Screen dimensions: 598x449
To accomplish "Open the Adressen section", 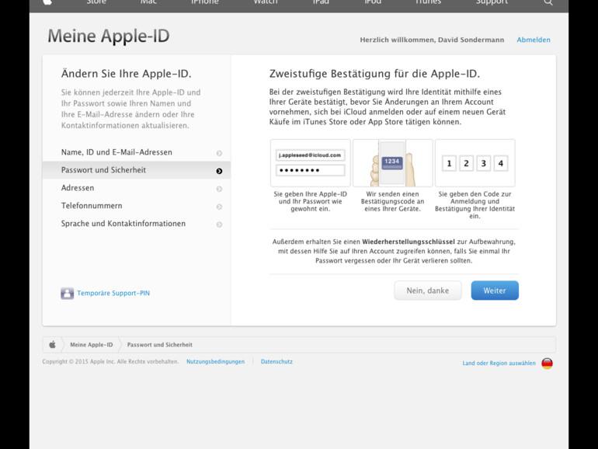I will pyautogui.click(x=137, y=188).
